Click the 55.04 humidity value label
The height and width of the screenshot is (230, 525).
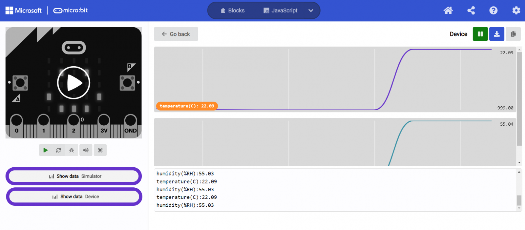(507, 124)
